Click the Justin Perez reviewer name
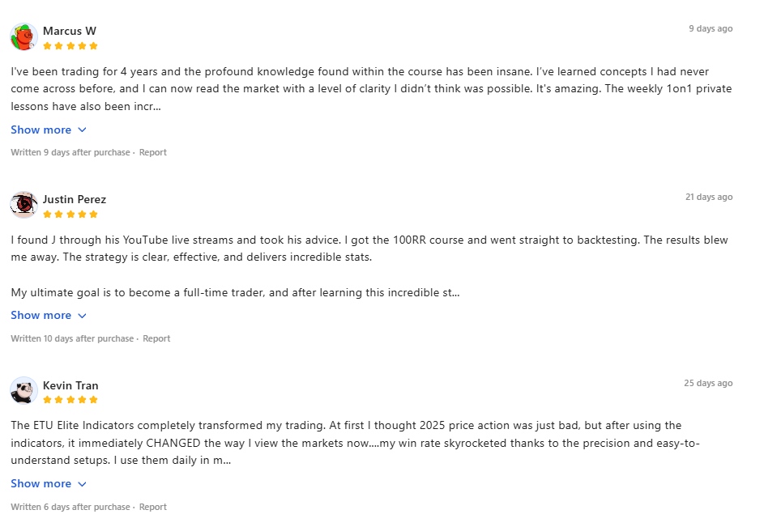This screenshot has height=527, width=764. click(75, 199)
